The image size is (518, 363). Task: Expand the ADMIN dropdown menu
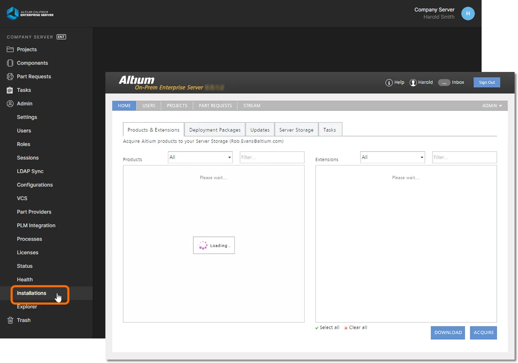click(x=492, y=106)
